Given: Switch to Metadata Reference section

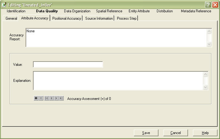Looking at the screenshot, I should [x=196, y=11].
